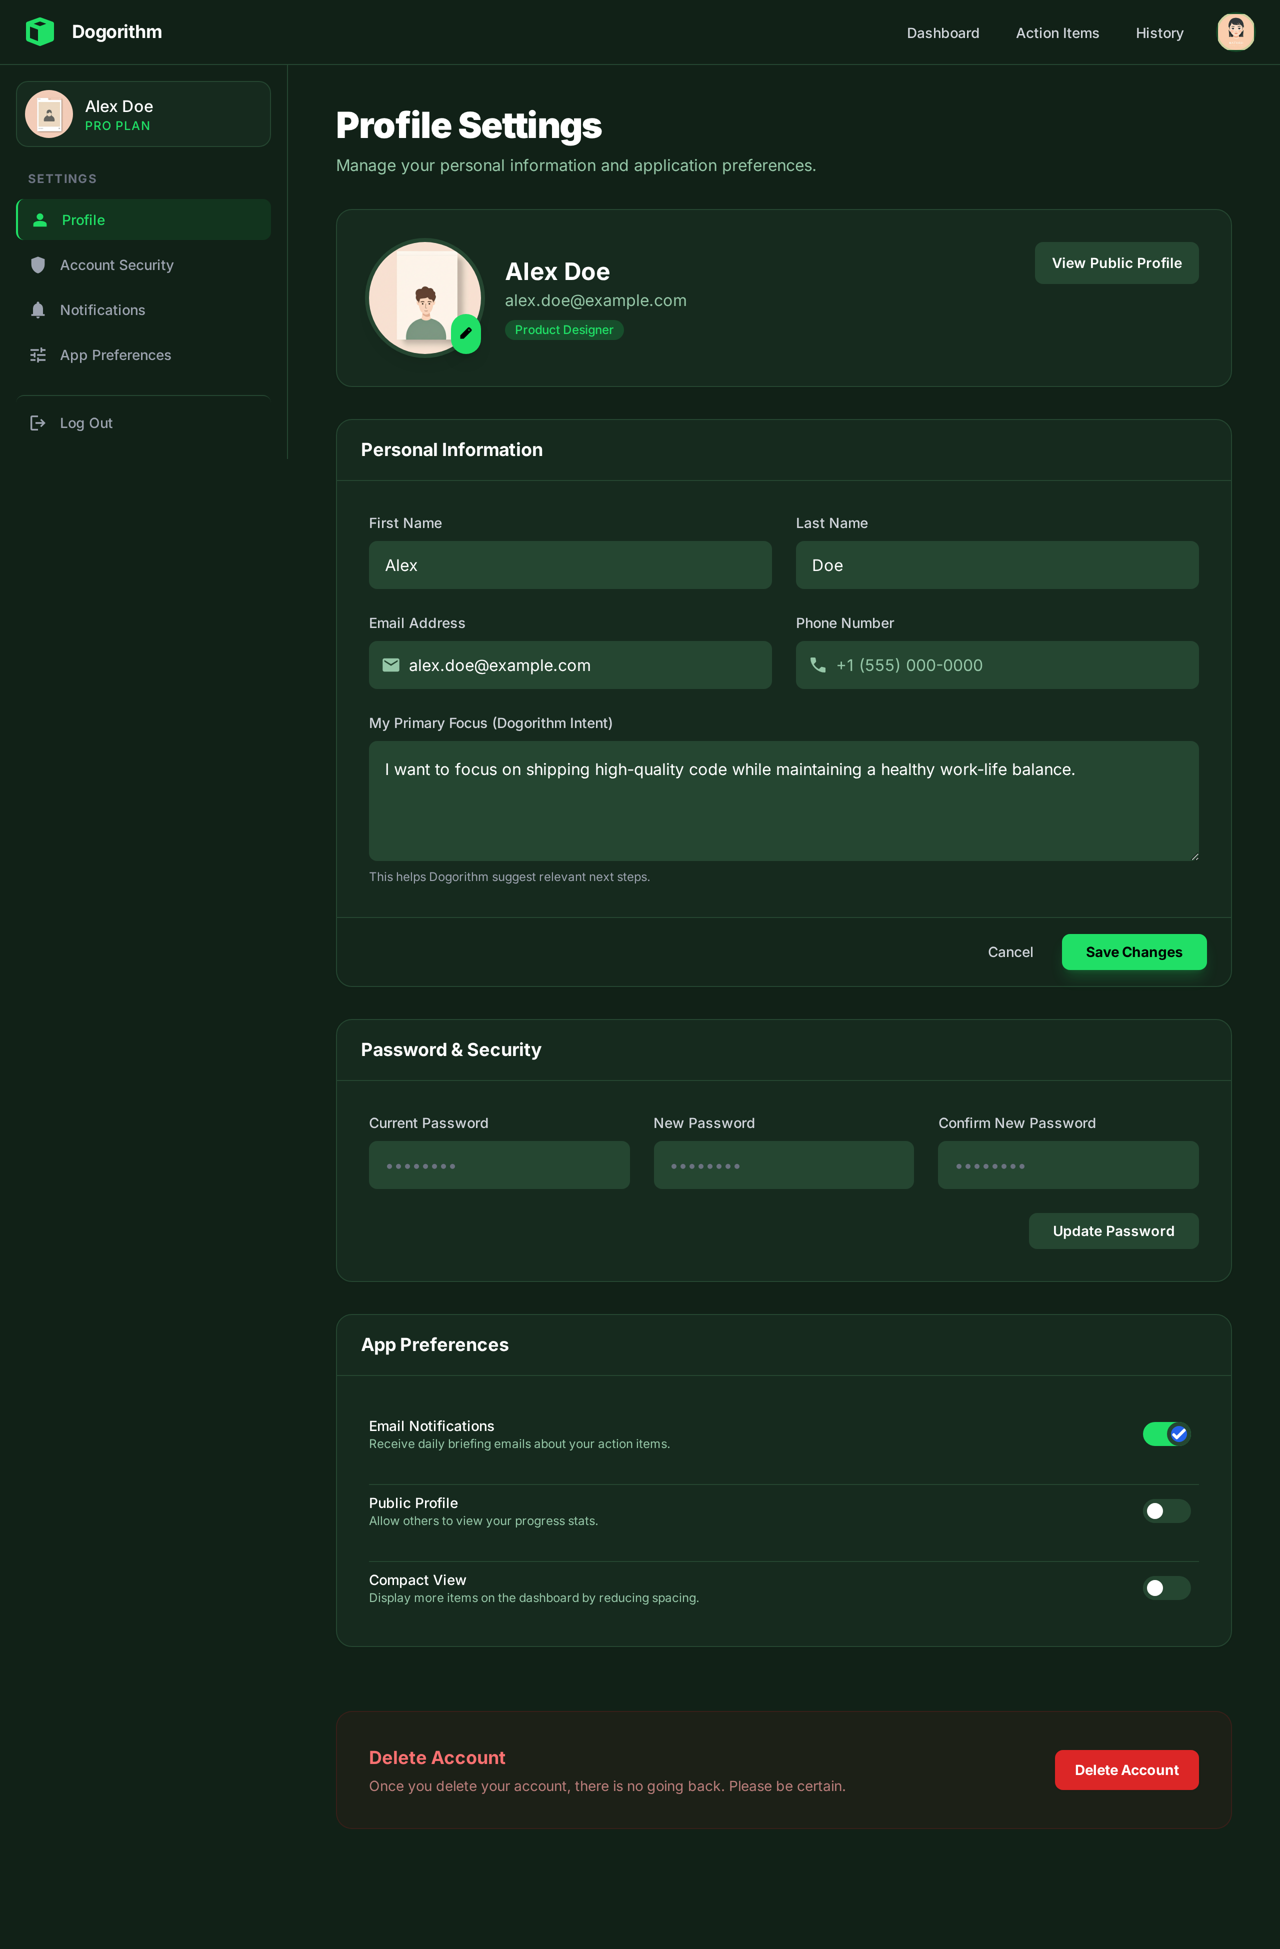
Task: Click the Product Designer badge
Action: pyautogui.click(x=563, y=329)
